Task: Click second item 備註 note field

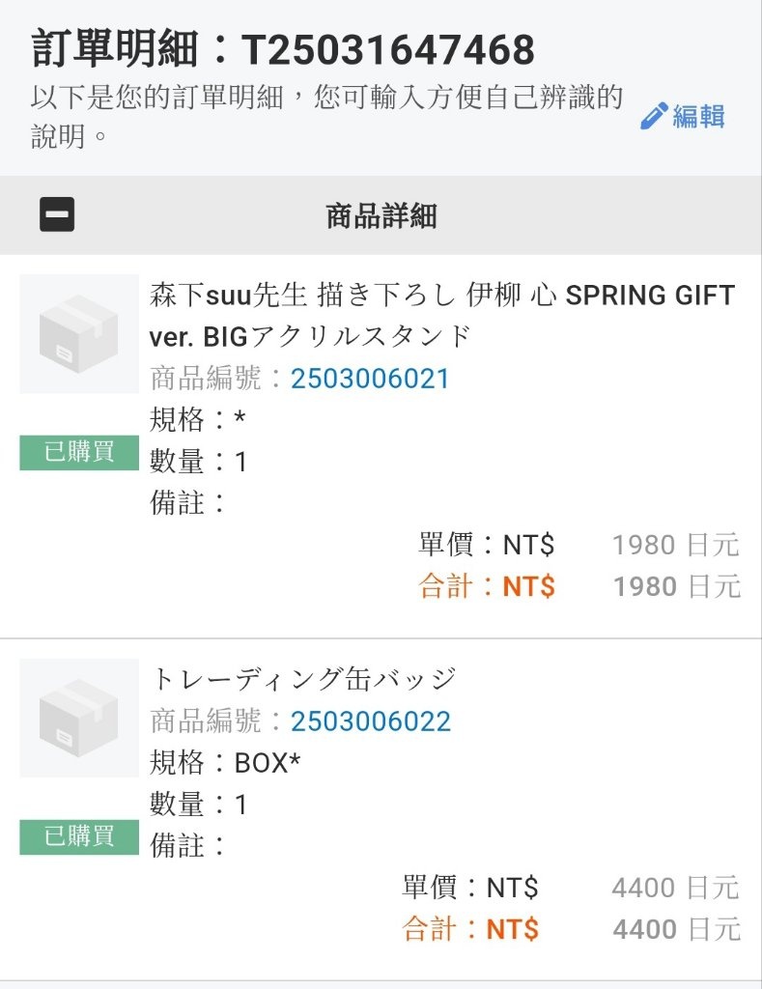Action: click(187, 845)
